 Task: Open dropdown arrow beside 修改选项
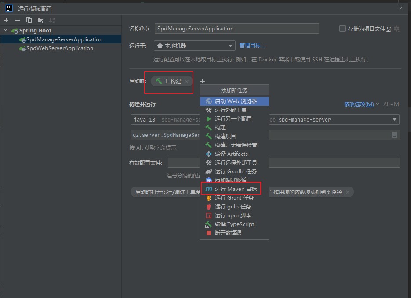(378, 104)
